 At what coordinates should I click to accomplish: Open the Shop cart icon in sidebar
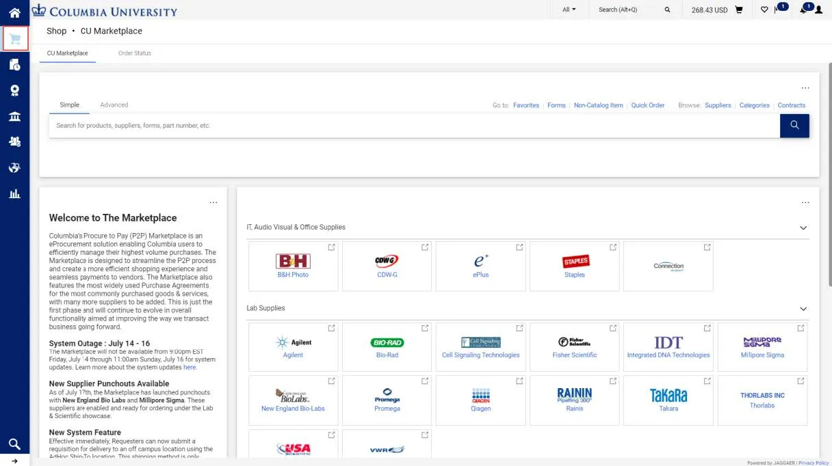pyautogui.click(x=15, y=39)
